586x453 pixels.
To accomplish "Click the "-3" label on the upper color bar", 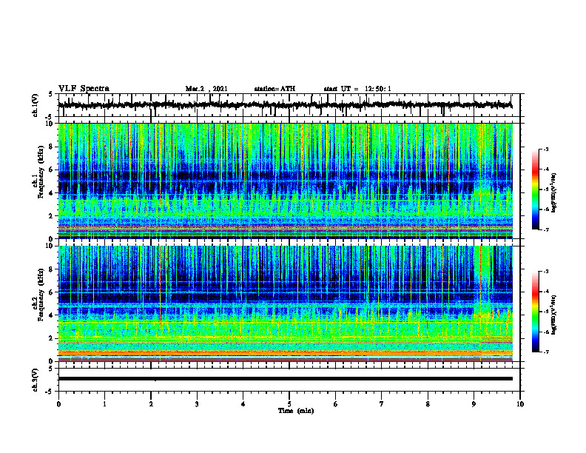I will (546, 149).
